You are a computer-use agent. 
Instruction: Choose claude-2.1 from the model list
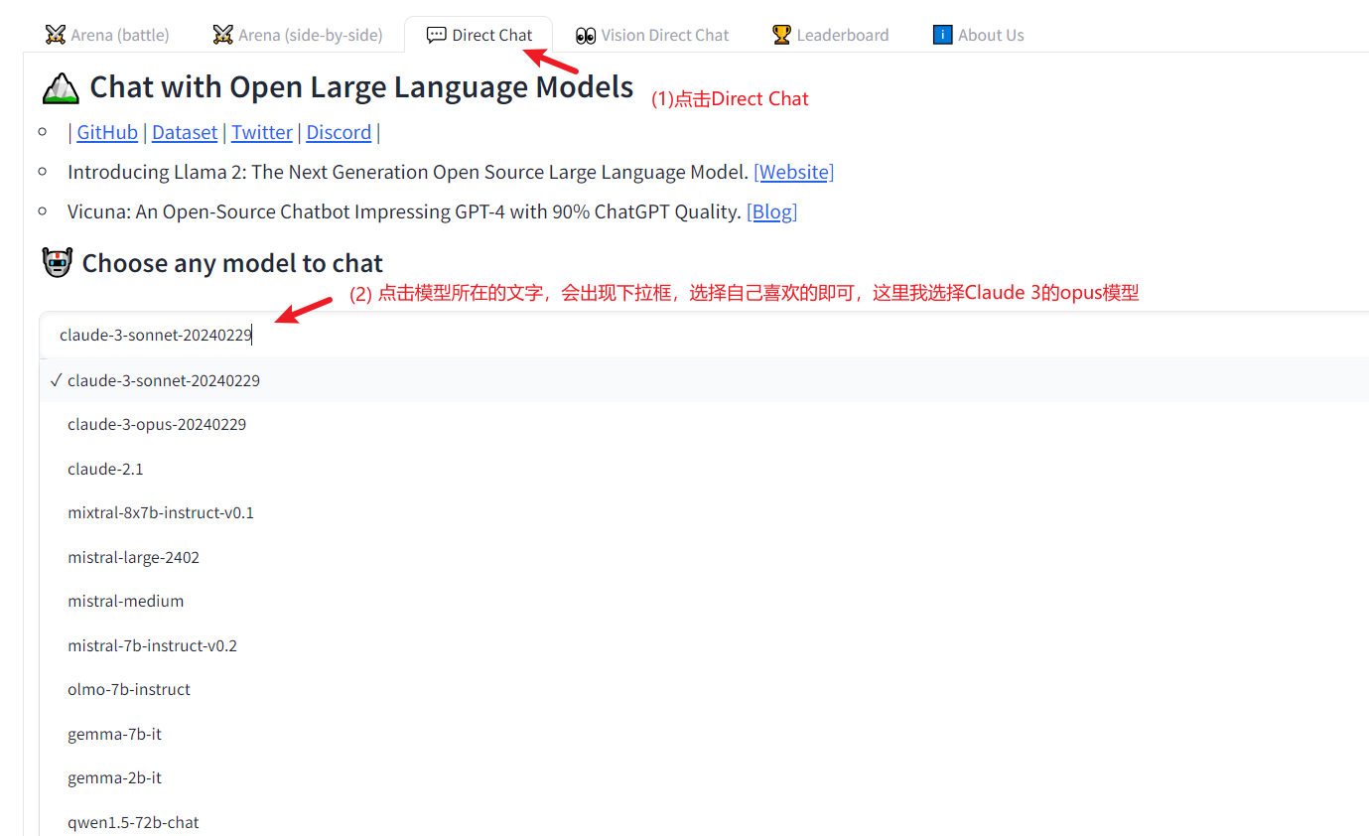pos(704,469)
